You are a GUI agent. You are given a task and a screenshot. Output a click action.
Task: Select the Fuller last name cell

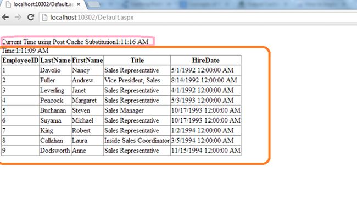click(55, 80)
